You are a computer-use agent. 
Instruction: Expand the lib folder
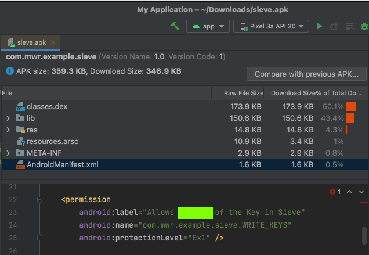8,118
